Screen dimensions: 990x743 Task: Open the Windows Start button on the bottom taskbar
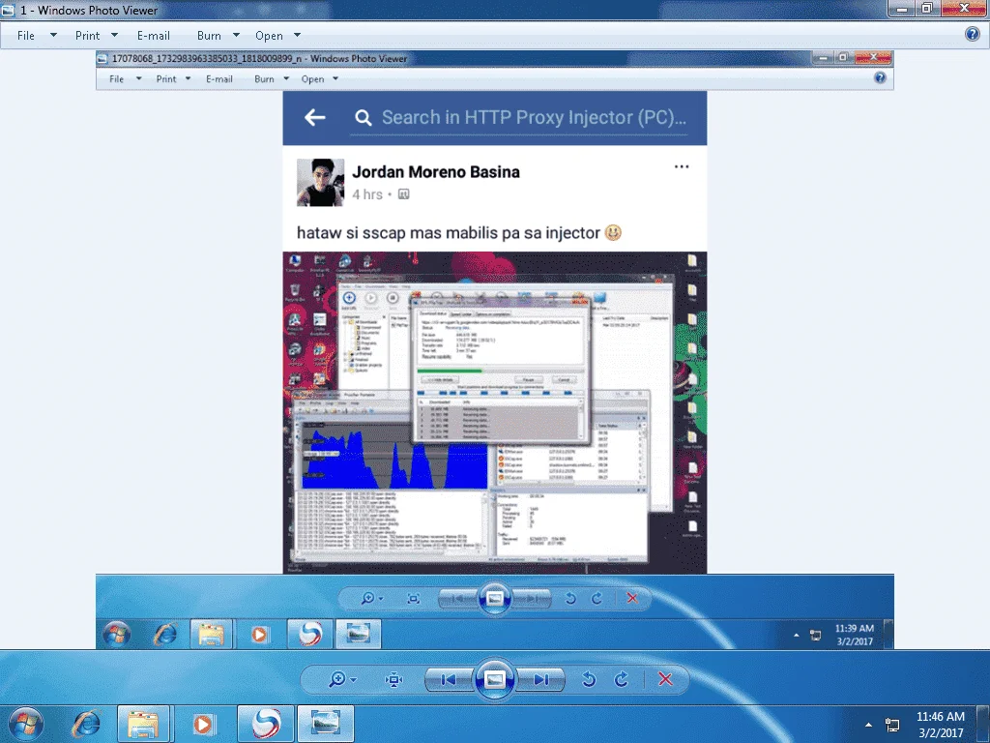click(26, 724)
